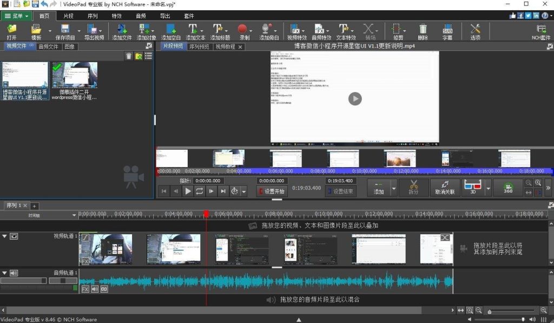Toggle the 取消关联 (unlink) button

coord(446,188)
